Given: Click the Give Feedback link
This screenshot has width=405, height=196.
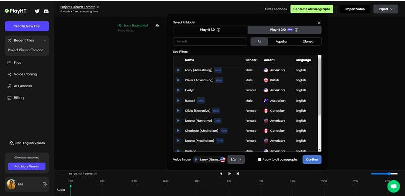Looking at the screenshot, I should pyautogui.click(x=276, y=9).
